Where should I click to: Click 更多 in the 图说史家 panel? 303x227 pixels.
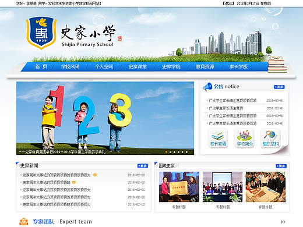[281, 166]
